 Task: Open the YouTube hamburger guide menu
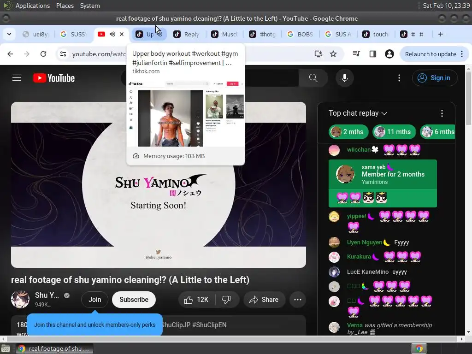(17, 78)
